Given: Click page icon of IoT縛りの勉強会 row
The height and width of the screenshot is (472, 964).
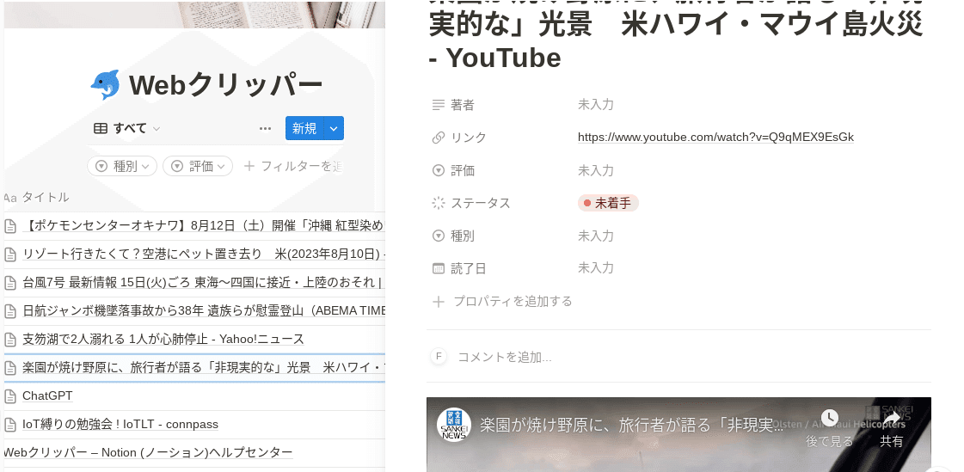Looking at the screenshot, I should (9, 425).
